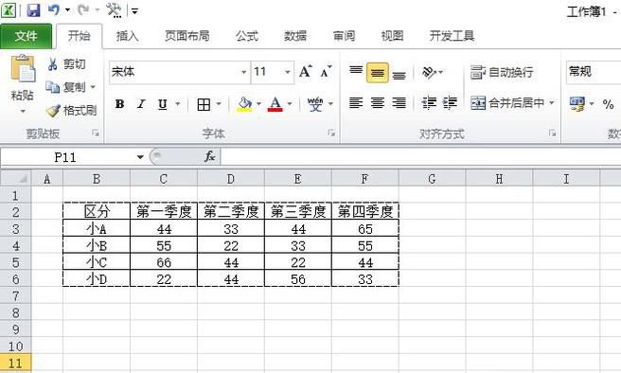
Task: Select the column C header
Action: (x=164, y=179)
